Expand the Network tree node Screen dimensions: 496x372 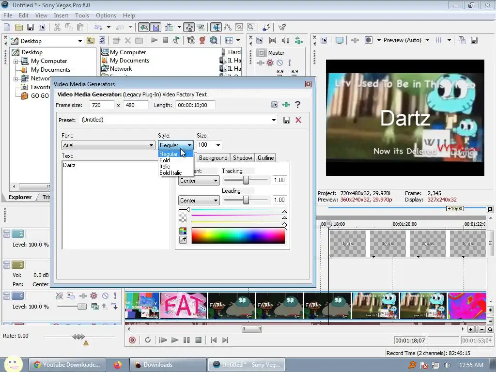(x=15, y=79)
